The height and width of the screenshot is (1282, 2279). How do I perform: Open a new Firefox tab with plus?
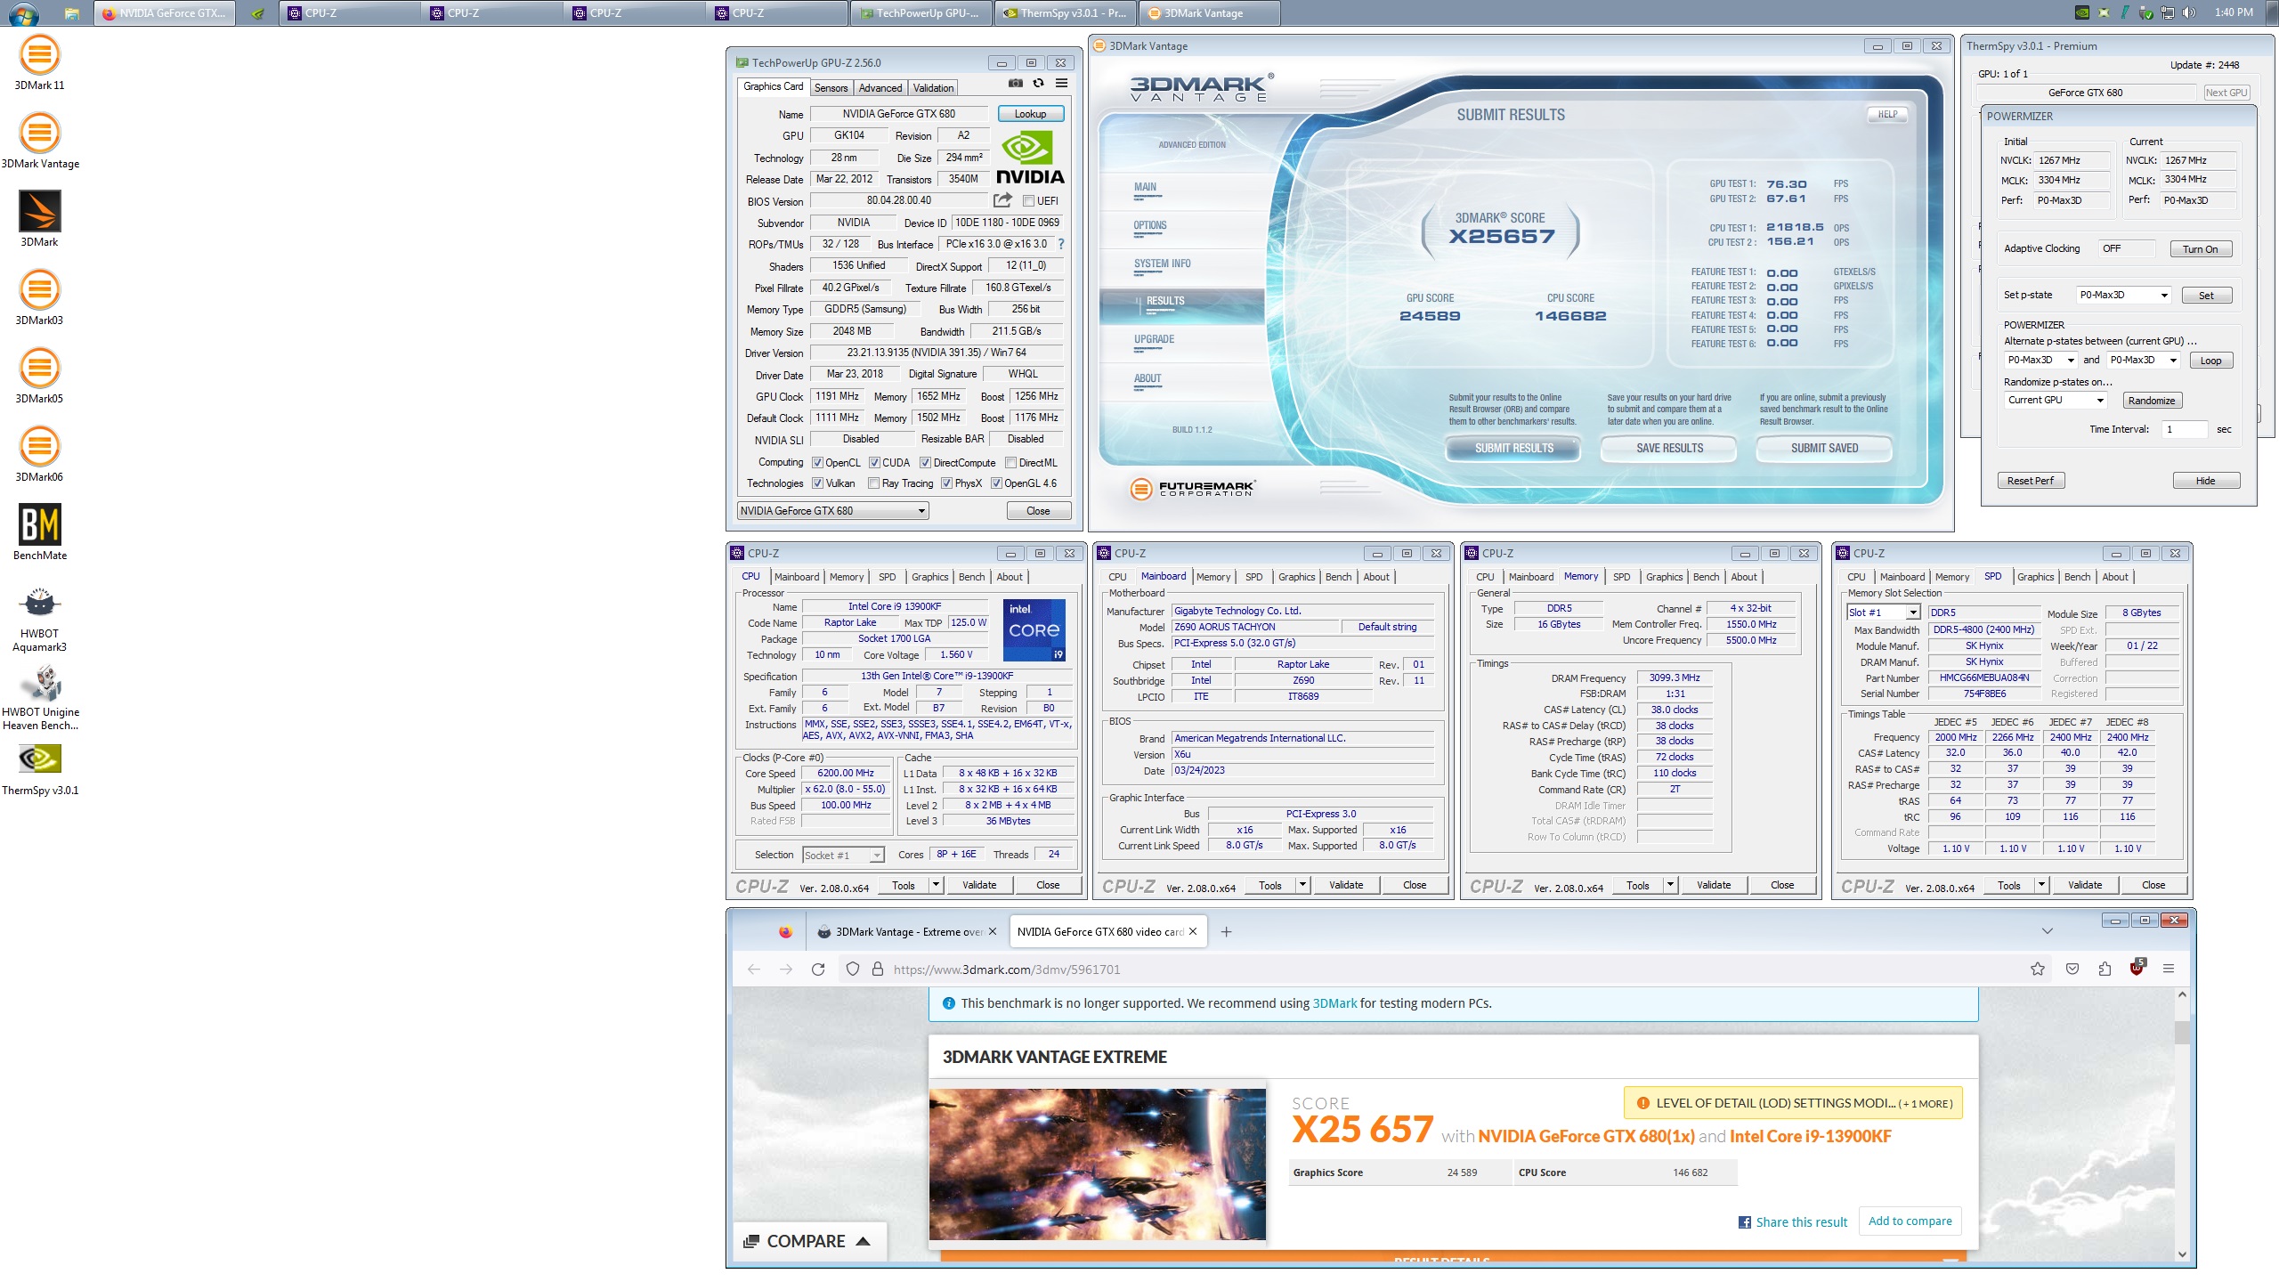pyautogui.click(x=1226, y=932)
